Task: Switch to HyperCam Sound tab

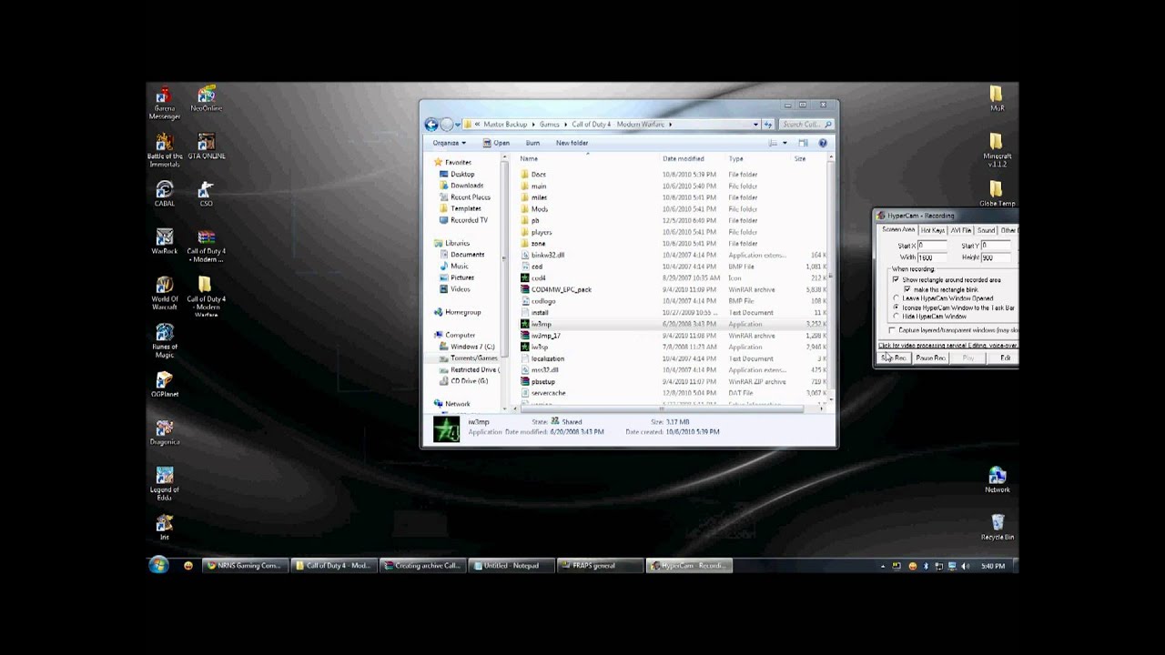Action: [987, 230]
